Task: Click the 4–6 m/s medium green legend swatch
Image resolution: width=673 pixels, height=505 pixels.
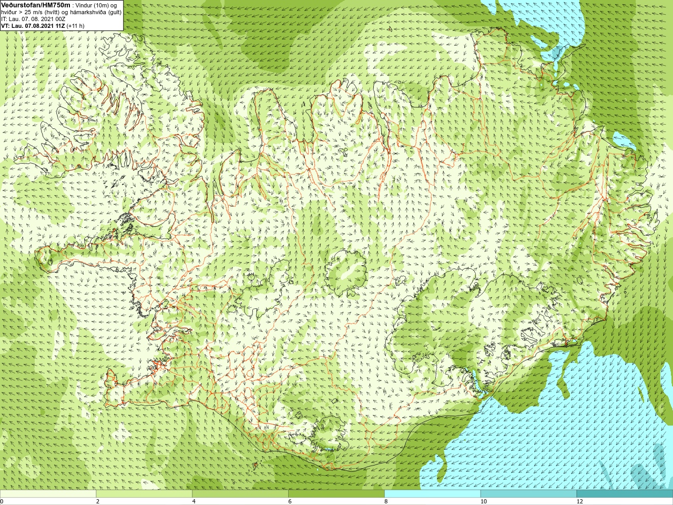Action: tap(240, 494)
